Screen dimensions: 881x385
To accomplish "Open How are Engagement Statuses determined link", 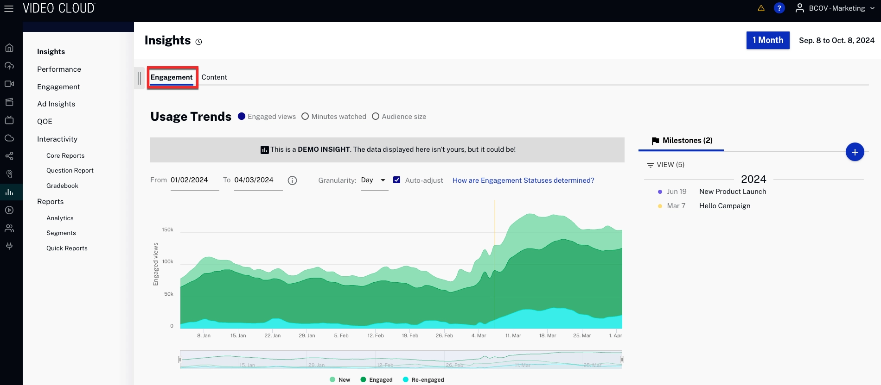I will click(x=523, y=180).
